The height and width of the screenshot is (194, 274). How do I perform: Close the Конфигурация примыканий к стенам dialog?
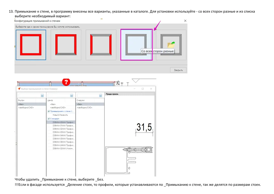[185, 21]
